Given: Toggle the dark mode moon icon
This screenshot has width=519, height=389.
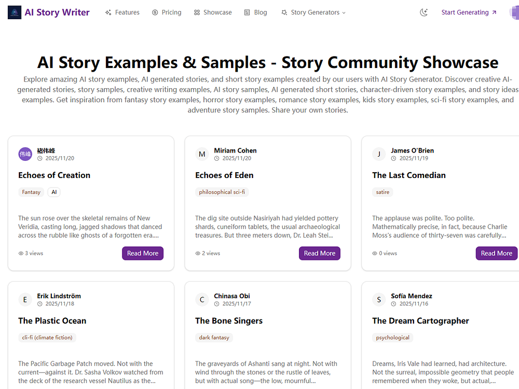Looking at the screenshot, I should tap(424, 12).
